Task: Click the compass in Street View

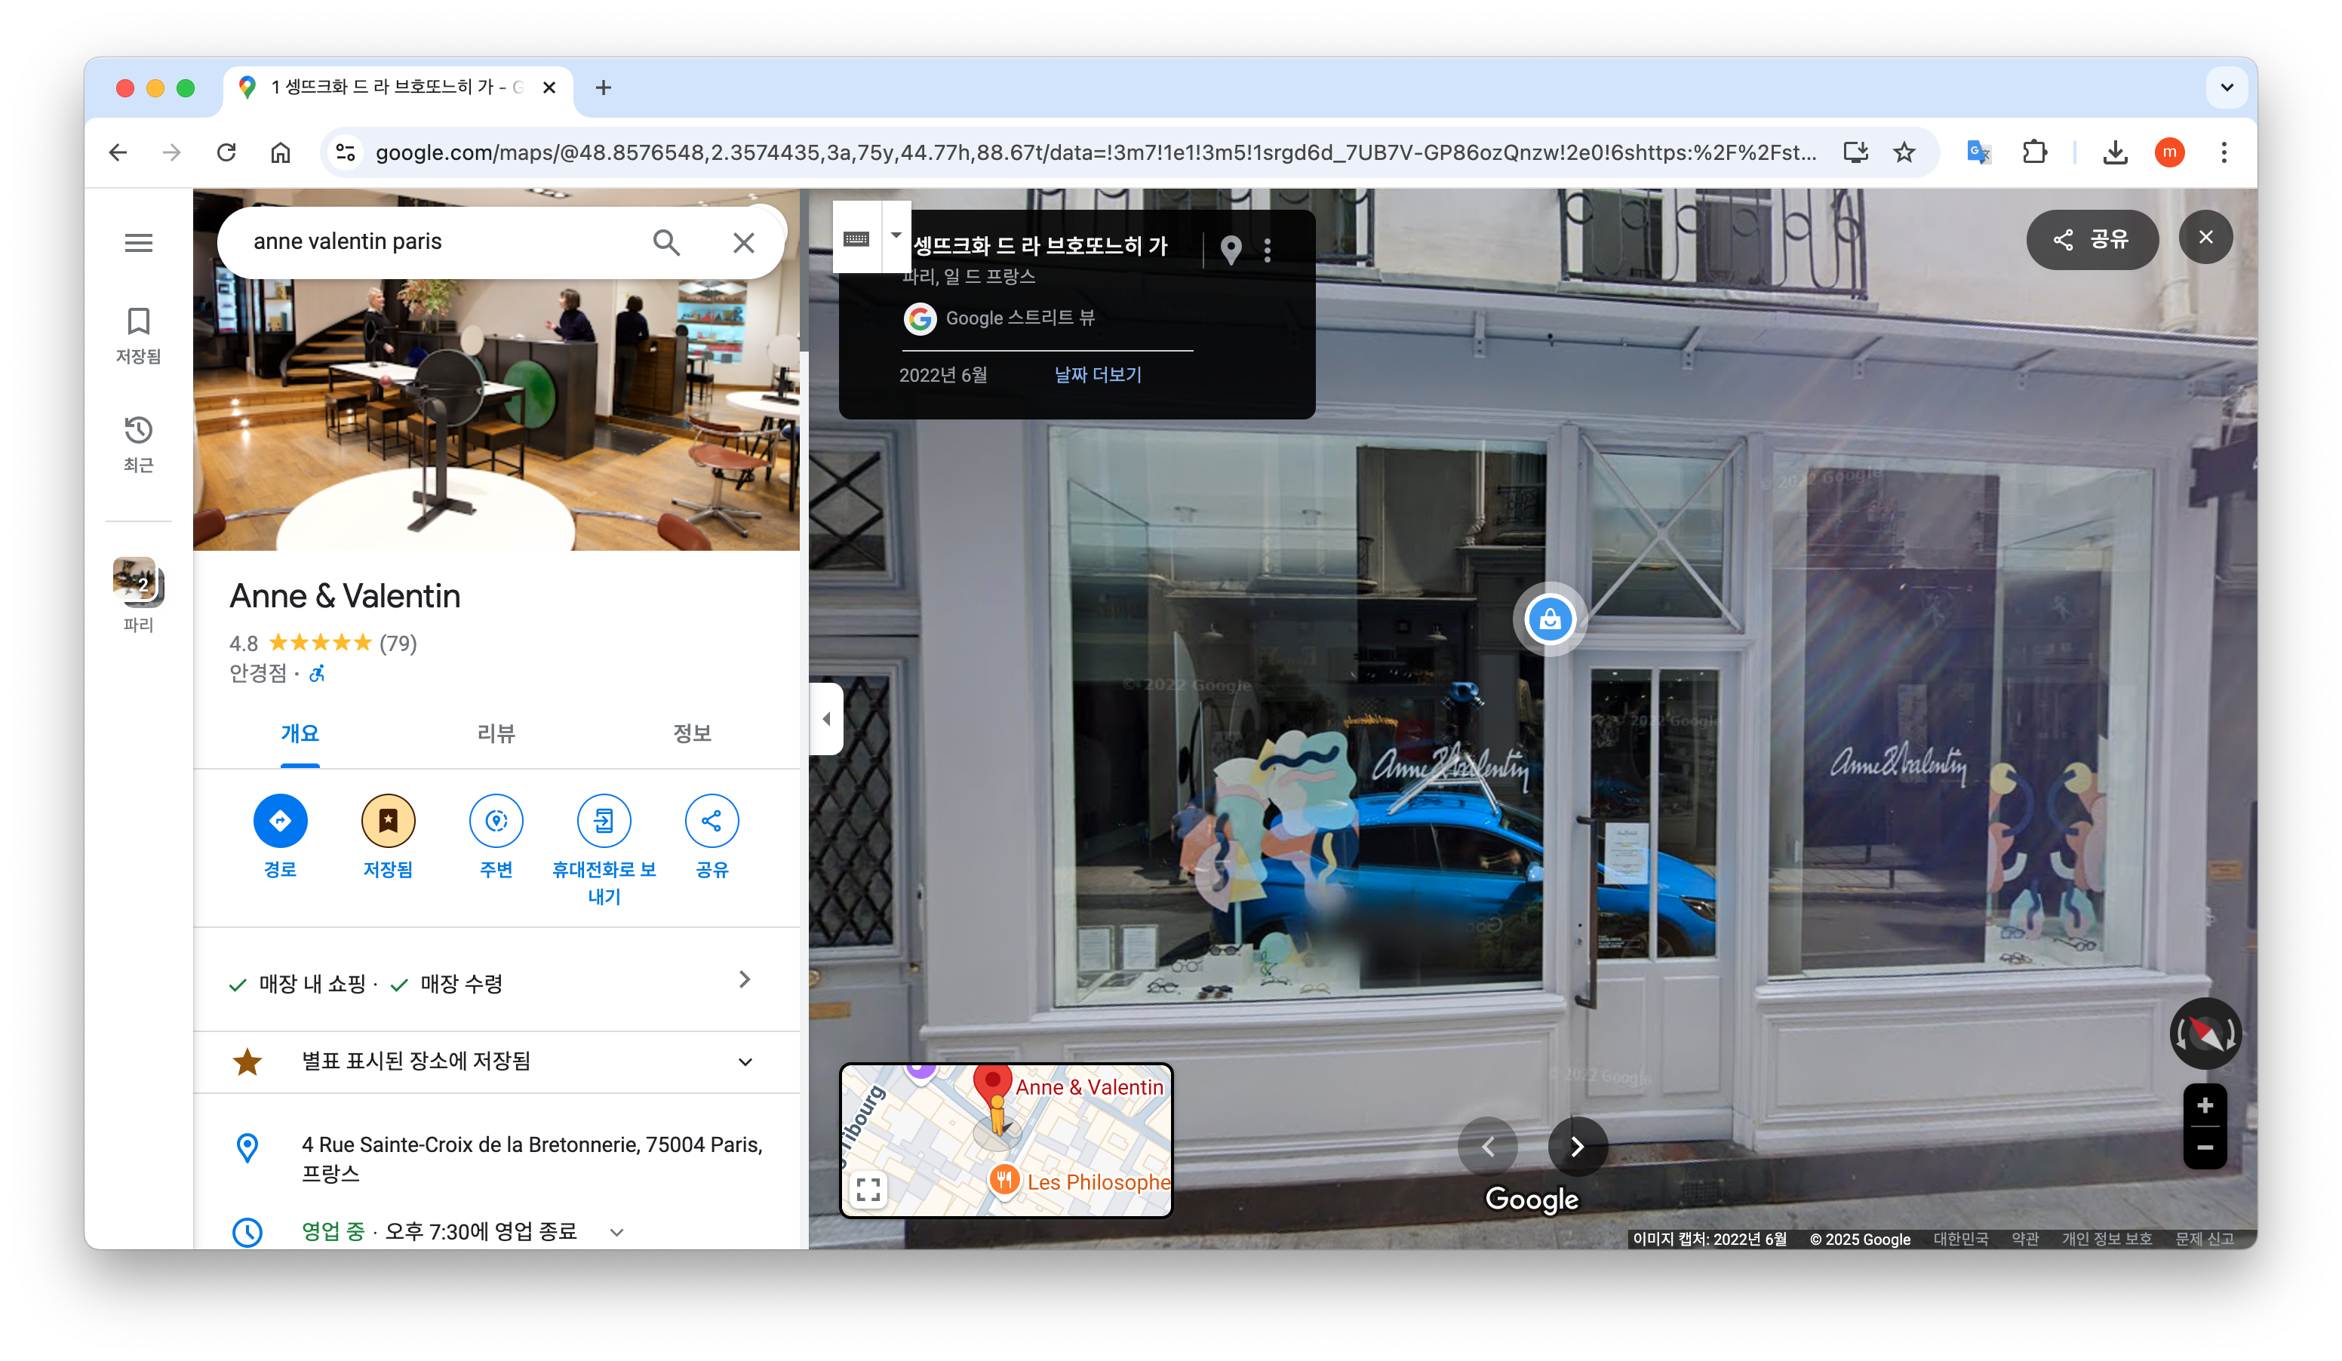Action: tap(2205, 1033)
